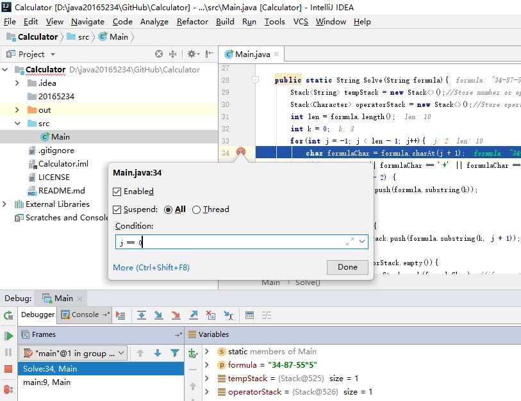Pause the program execution
521x401 pixels.
coord(8,352)
